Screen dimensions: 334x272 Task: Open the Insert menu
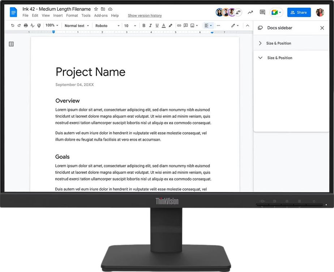pyautogui.click(x=58, y=15)
